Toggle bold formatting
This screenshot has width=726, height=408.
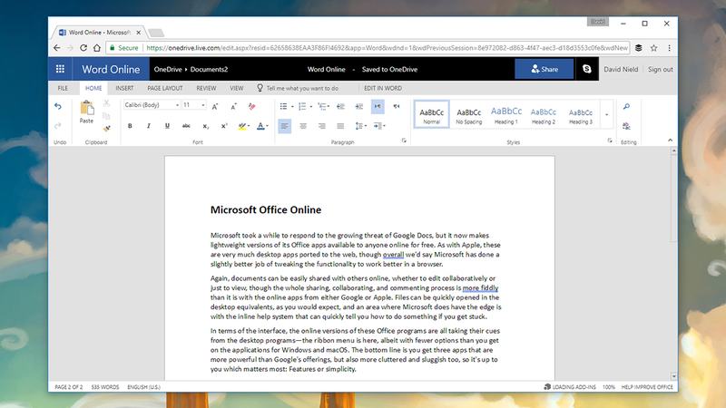130,126
